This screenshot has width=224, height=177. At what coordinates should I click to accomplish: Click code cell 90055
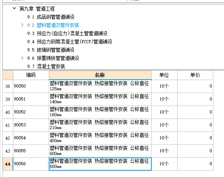[31, 151]
